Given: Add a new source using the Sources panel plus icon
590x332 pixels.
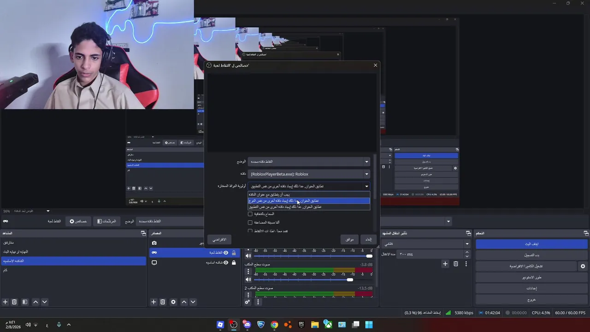Looking at the screenshot, I should 153,302.
